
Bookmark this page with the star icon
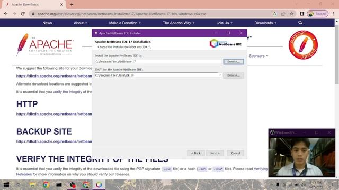(291, 14)
